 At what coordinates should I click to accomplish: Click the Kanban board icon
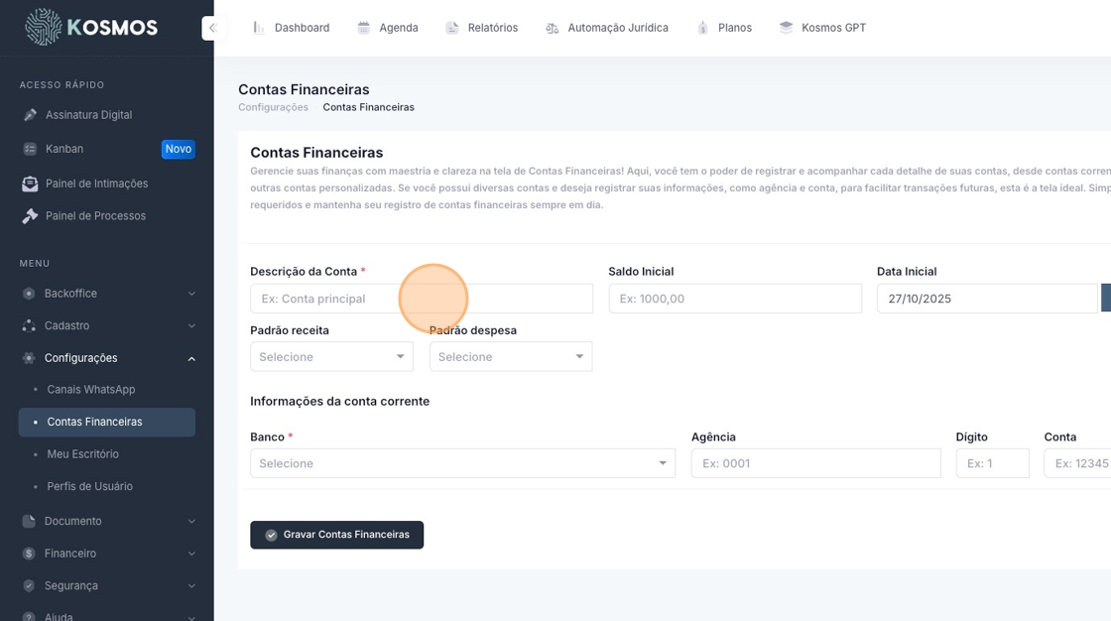(30, 149)
